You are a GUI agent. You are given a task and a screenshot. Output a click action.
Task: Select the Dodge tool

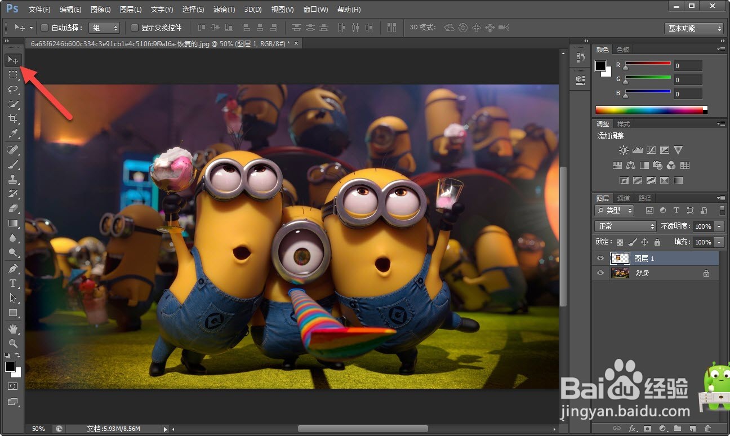click(13, 253)
